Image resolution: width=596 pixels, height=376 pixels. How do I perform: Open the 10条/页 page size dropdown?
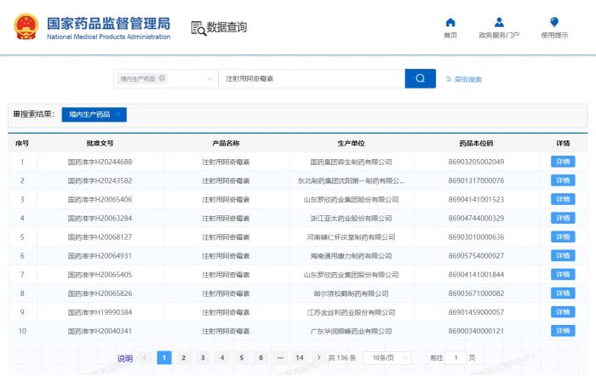coord(387,358)
